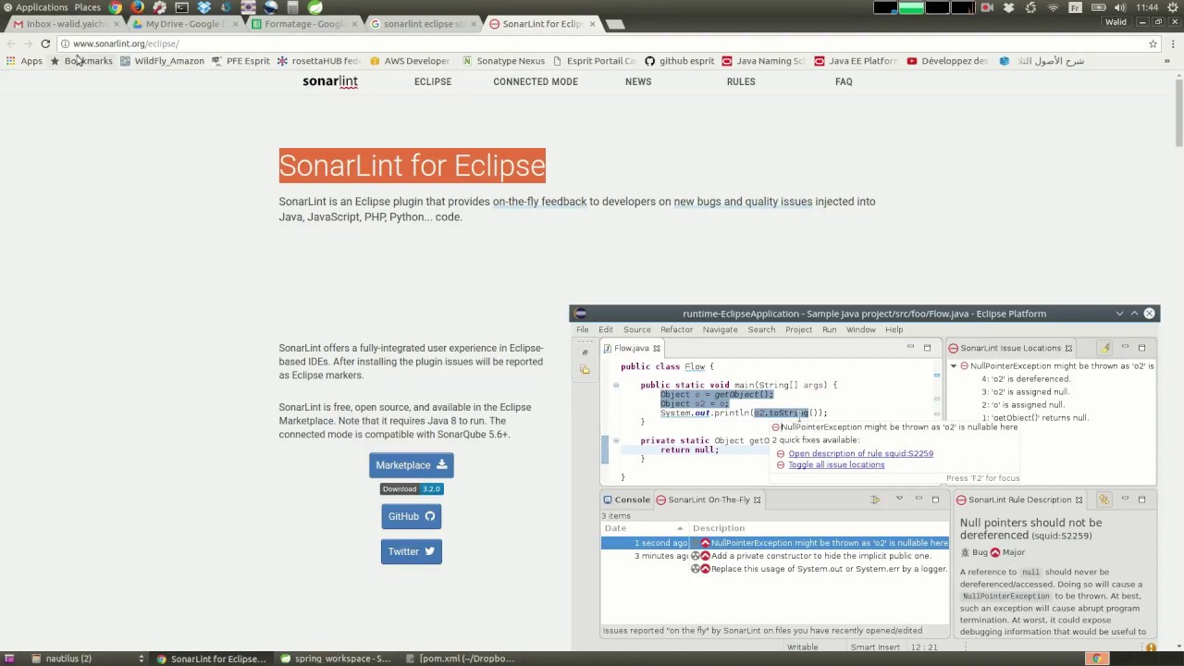Open the ECLIPSE navigation item
1184x666 pixels.
click(433, 81)
